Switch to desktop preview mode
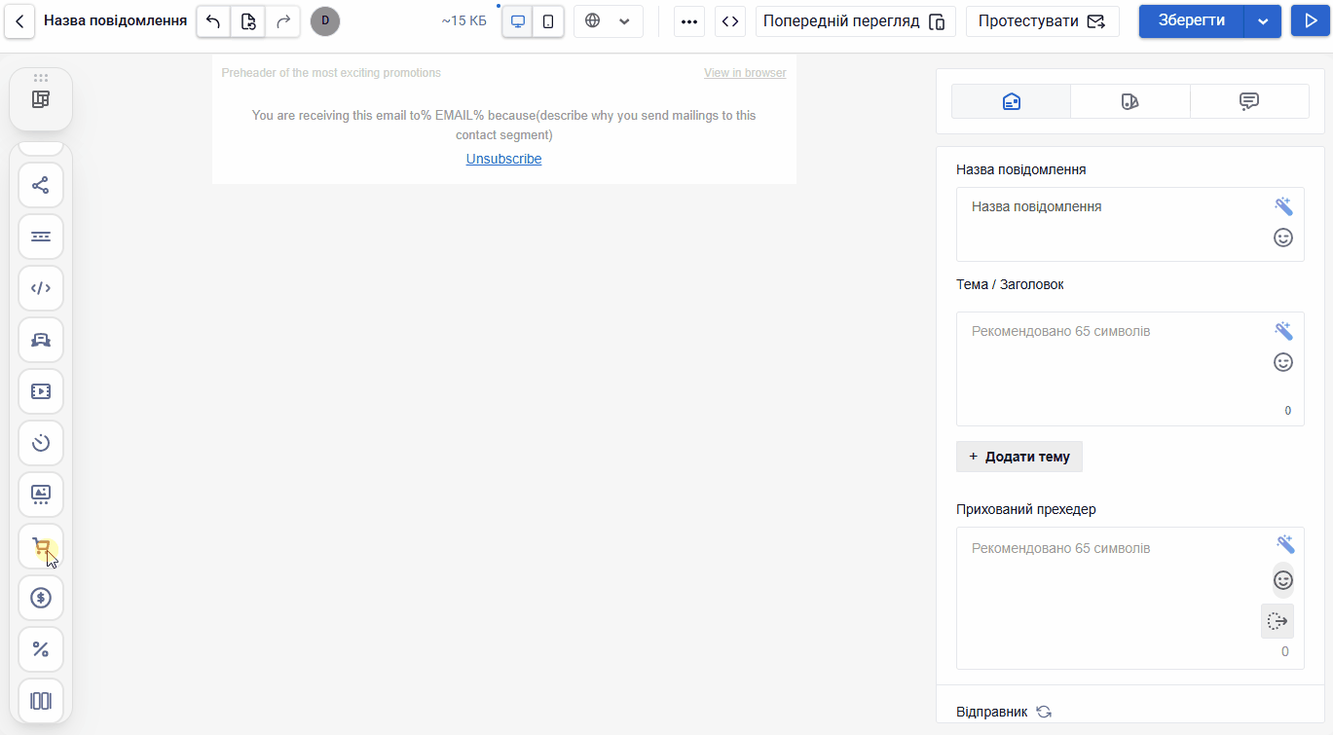 coord(518,21)
